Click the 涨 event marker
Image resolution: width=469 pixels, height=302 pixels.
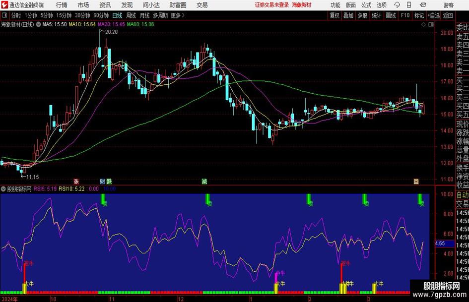click(76, 181)
